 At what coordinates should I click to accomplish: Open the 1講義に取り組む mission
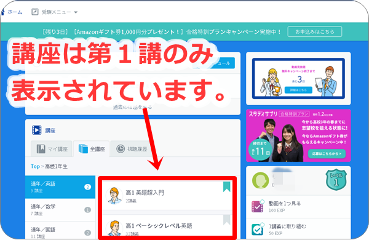pos(298,229)
